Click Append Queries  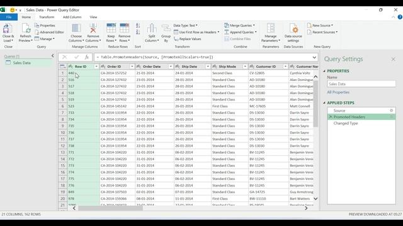click(x=240, y=32)
